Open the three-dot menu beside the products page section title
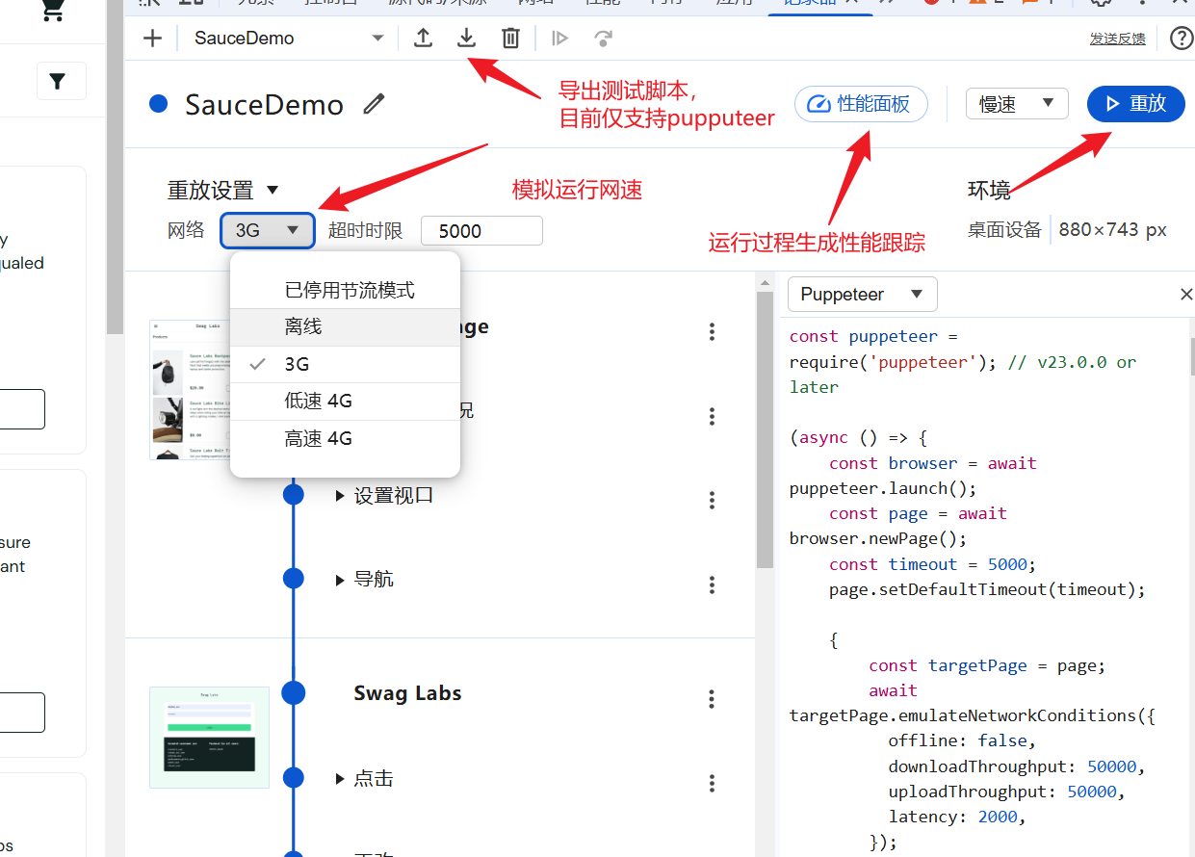 coord(713,332)
